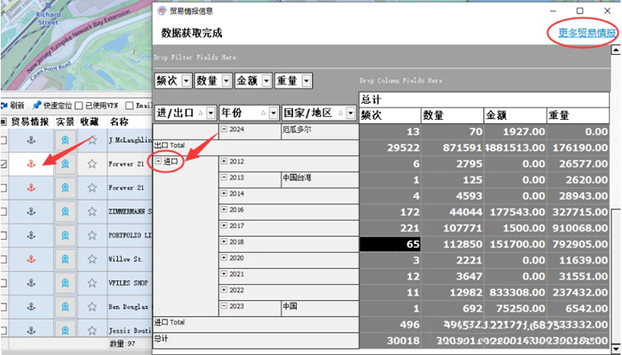Viewport: 622px width, 355px height.
Task: Favorite the ZIMMERMANN row with the star
Action: pos(92,211)
